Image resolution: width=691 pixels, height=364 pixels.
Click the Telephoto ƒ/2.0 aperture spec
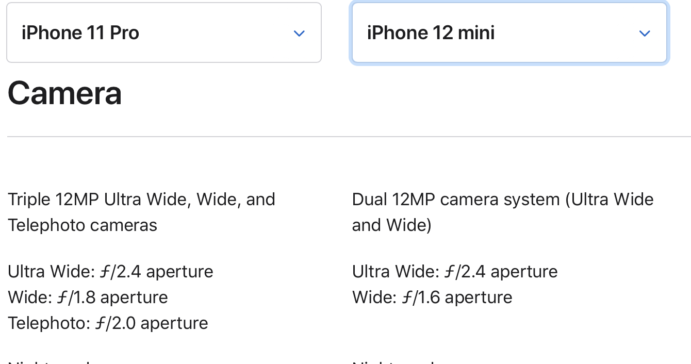[x=108, y=323]
